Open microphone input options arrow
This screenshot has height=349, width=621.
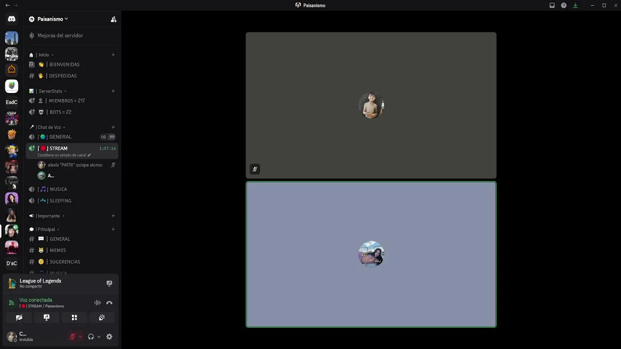coord(81,337)
